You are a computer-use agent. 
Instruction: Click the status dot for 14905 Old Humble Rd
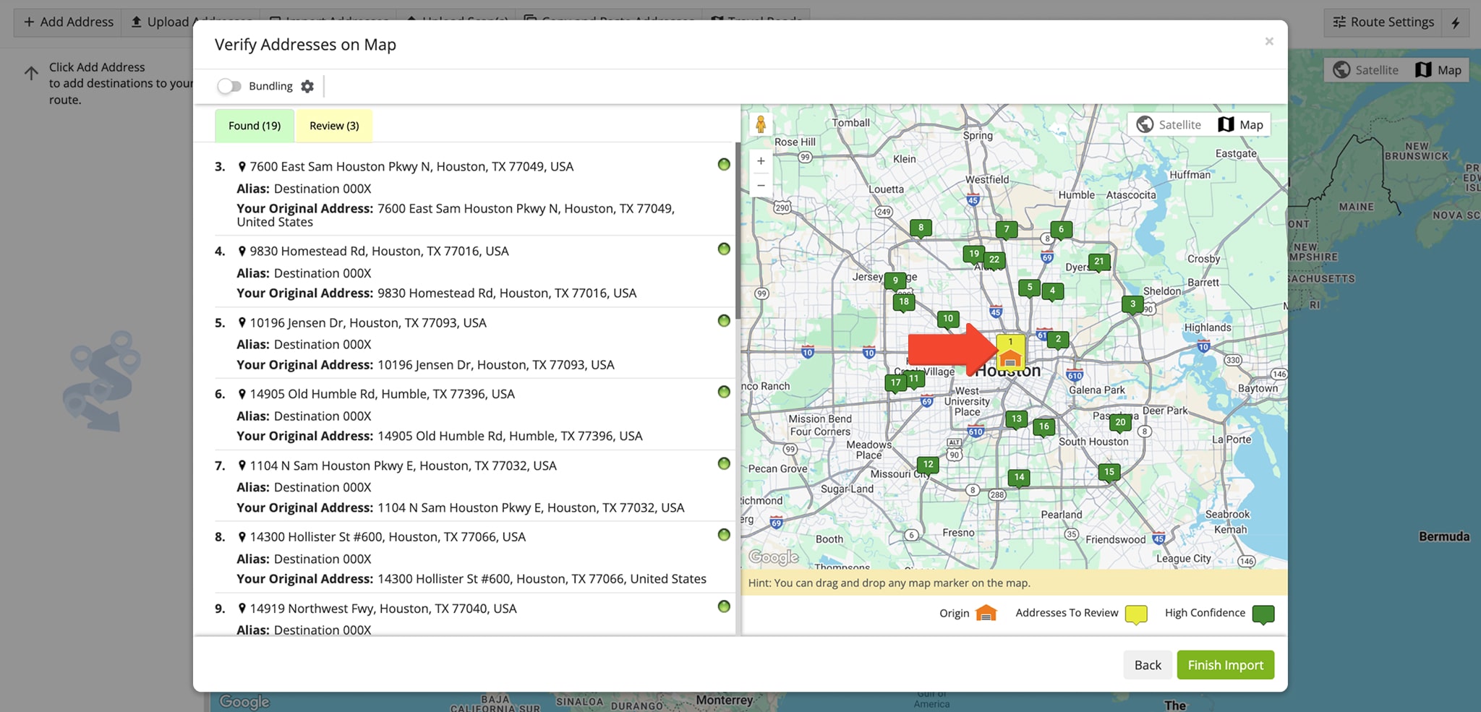point(724,392)
